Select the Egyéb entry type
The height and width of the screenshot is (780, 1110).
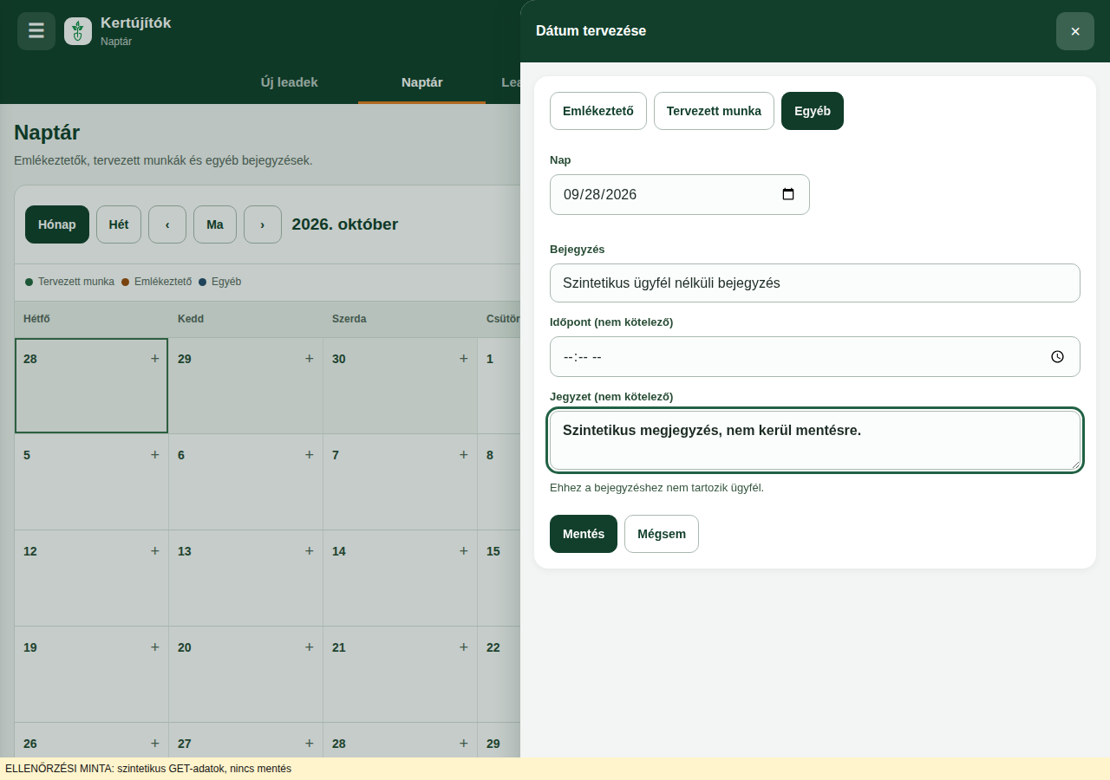[x=813, y=111]
